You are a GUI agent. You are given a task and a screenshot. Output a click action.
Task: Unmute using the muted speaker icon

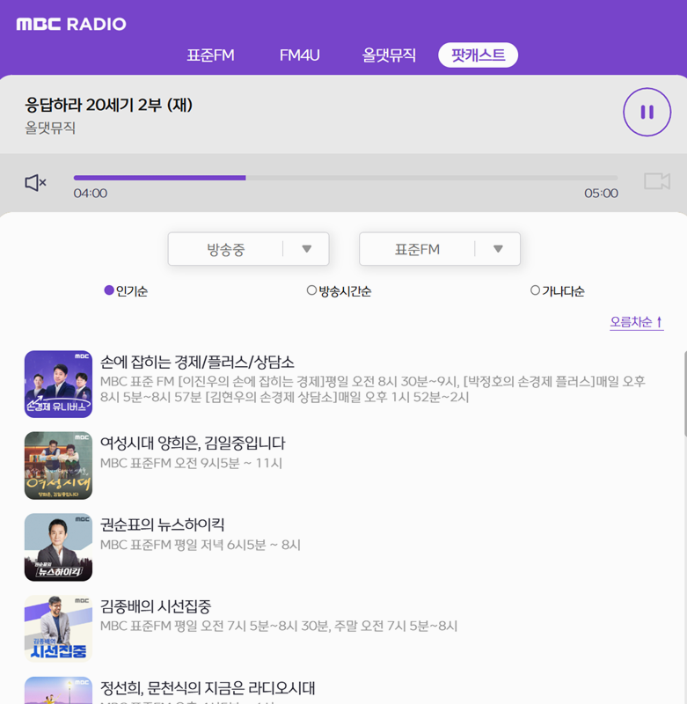[x=35, y=183]
